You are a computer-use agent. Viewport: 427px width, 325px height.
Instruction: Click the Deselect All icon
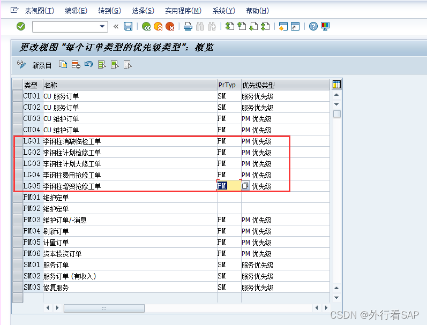128,65
